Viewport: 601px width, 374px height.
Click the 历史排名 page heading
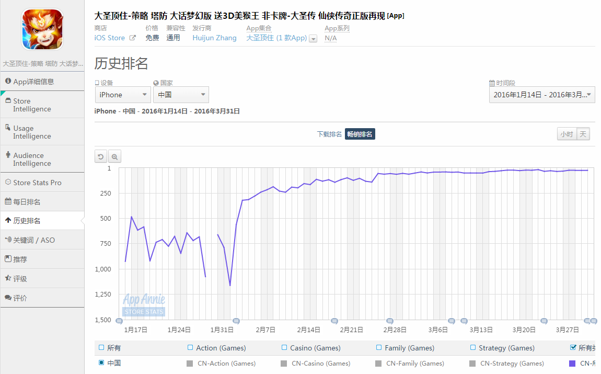(x=121, y=63)
